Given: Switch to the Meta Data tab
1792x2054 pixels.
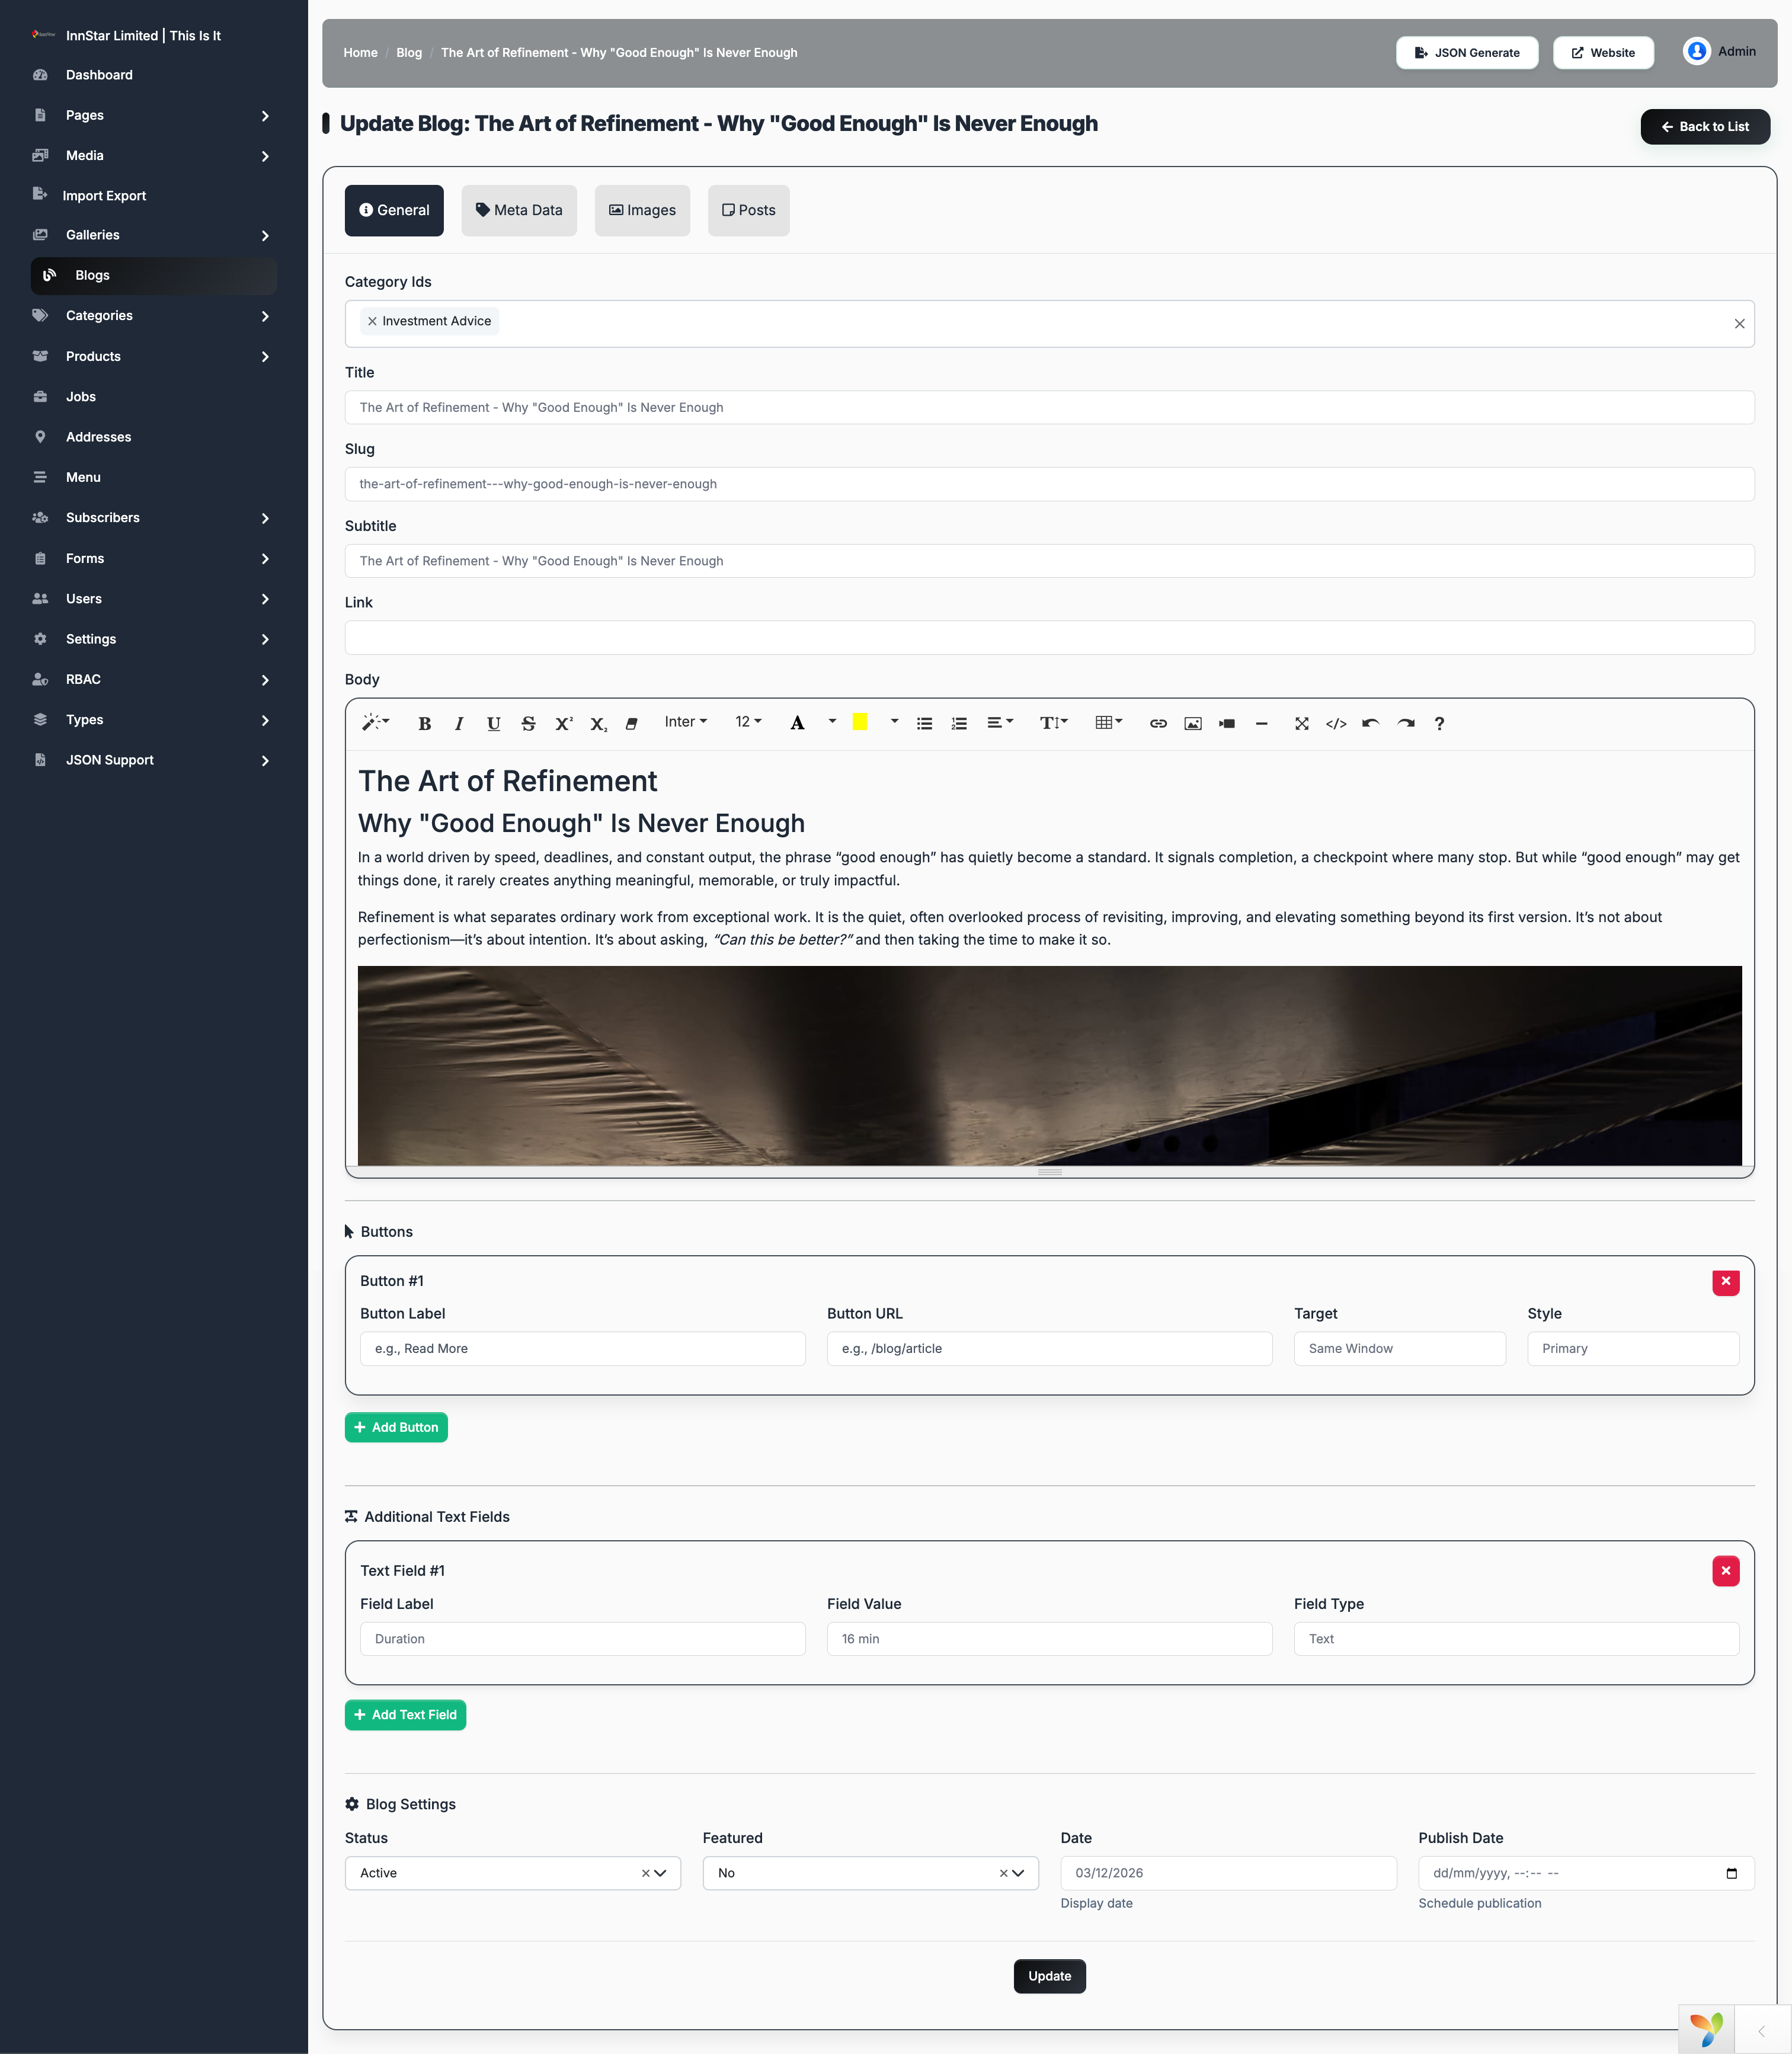Looking at the screenshot, I should coord(519,210).
